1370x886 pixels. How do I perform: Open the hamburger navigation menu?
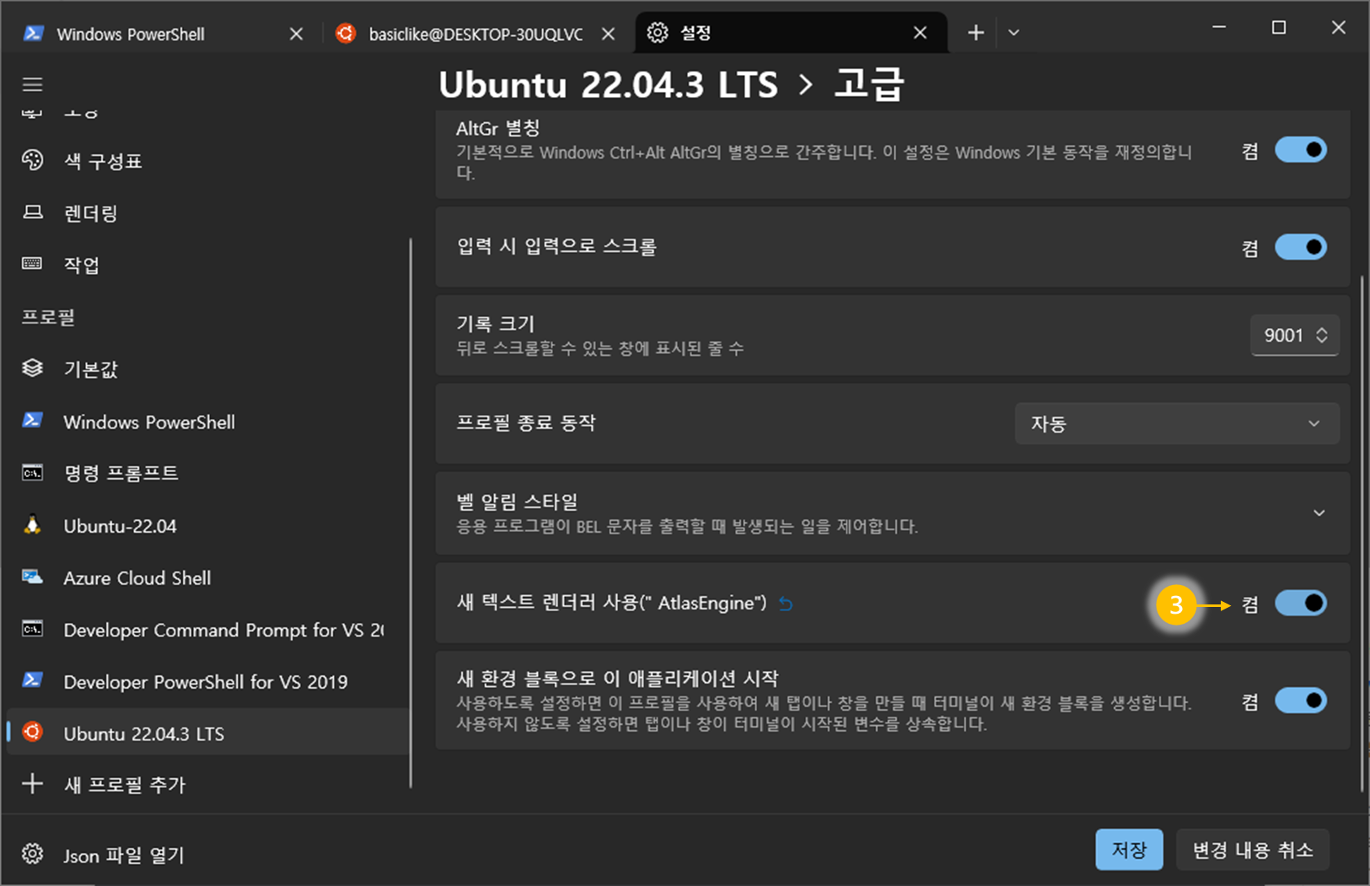click(x=32, y=84)
